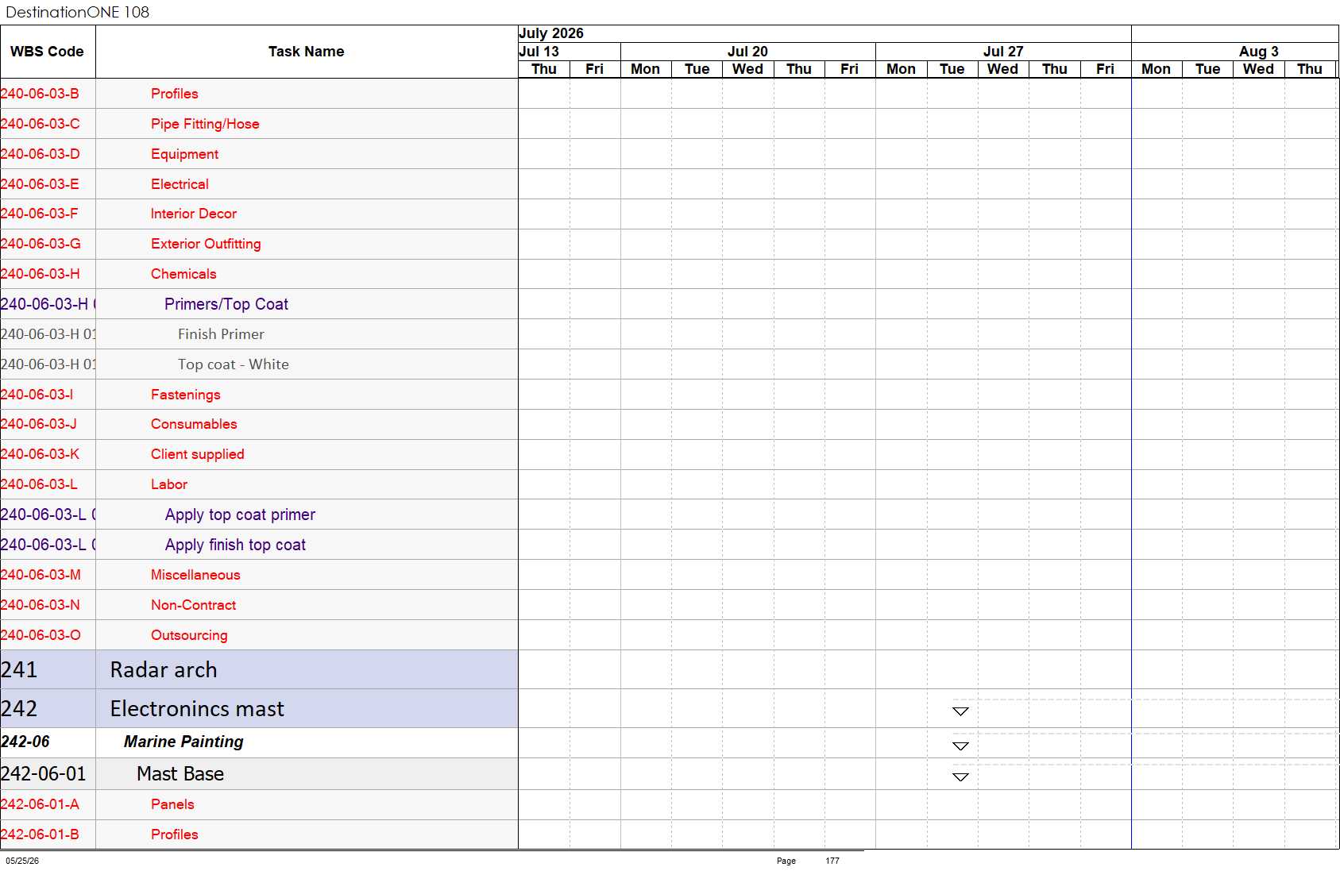Click WBS code 240-06-03-G
This screenshot has width=1340, height=871.
[41, 244]
